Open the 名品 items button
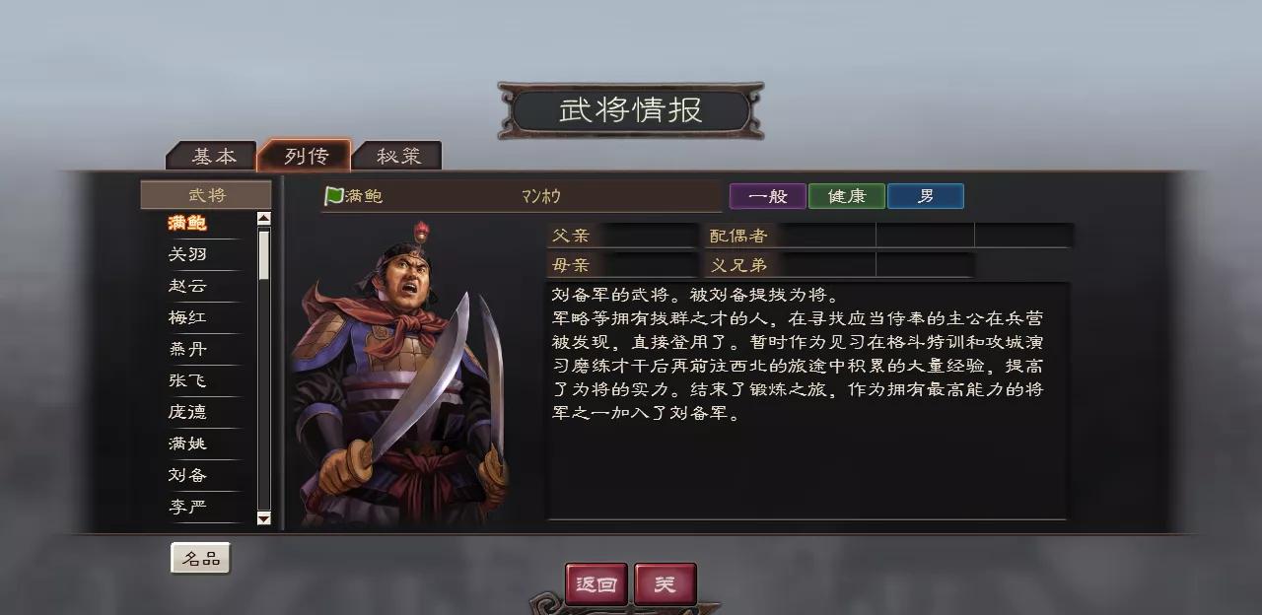Screen dimensions: 1262x615 coord(200,559)
